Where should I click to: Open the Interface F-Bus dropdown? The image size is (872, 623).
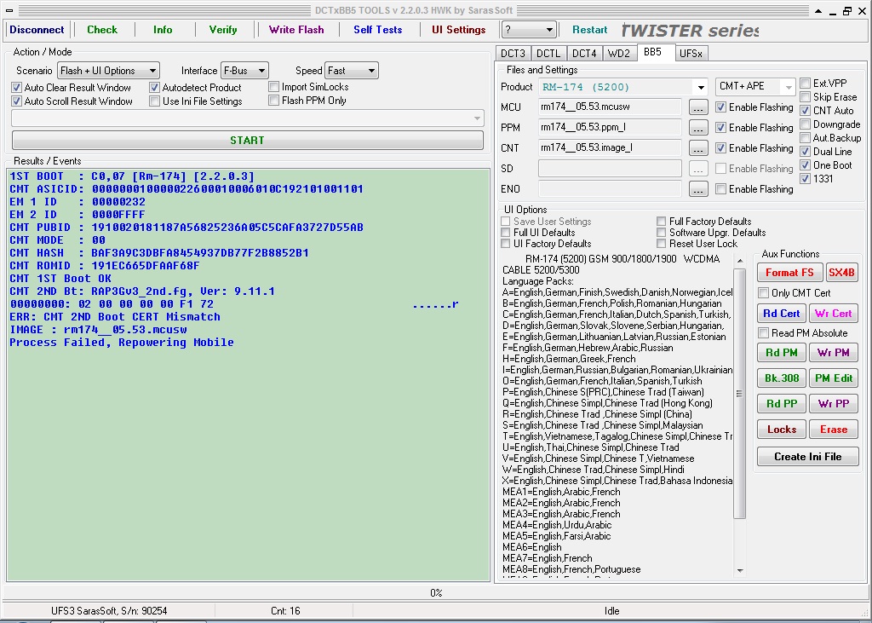coord(244,71)
